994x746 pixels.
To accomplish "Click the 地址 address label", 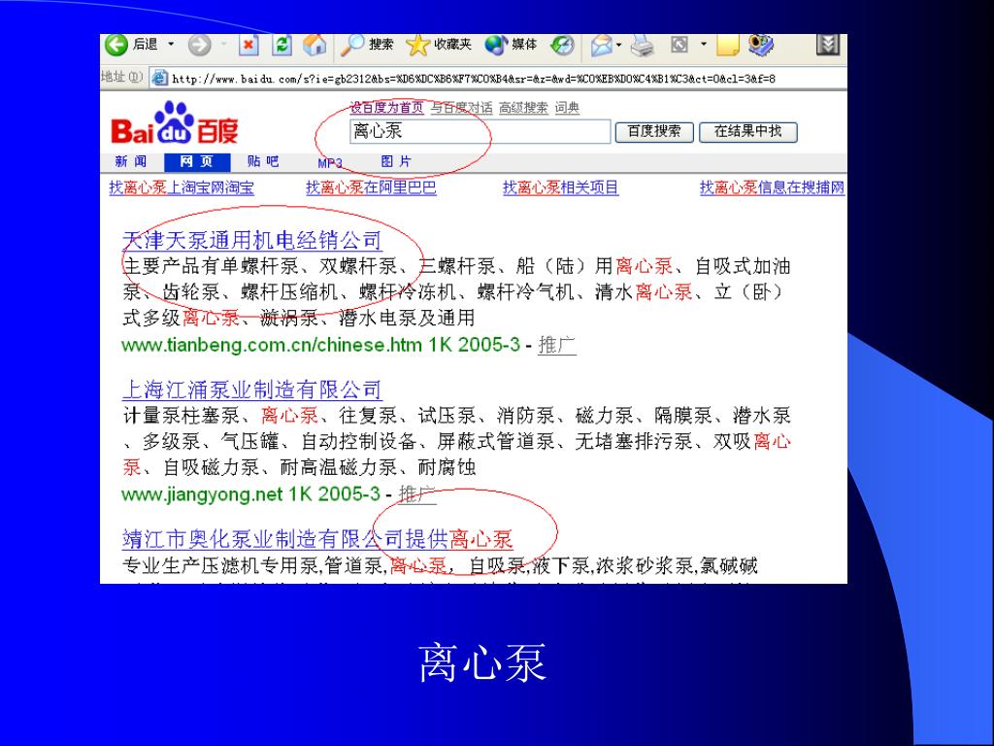I will pyautogui.click(x=121, y=78).
